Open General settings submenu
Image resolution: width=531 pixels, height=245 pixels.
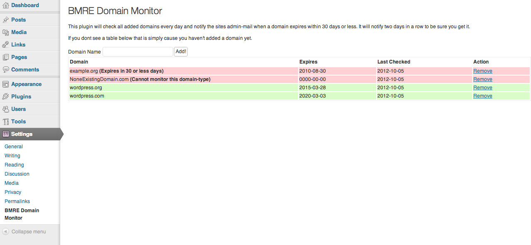14,147
